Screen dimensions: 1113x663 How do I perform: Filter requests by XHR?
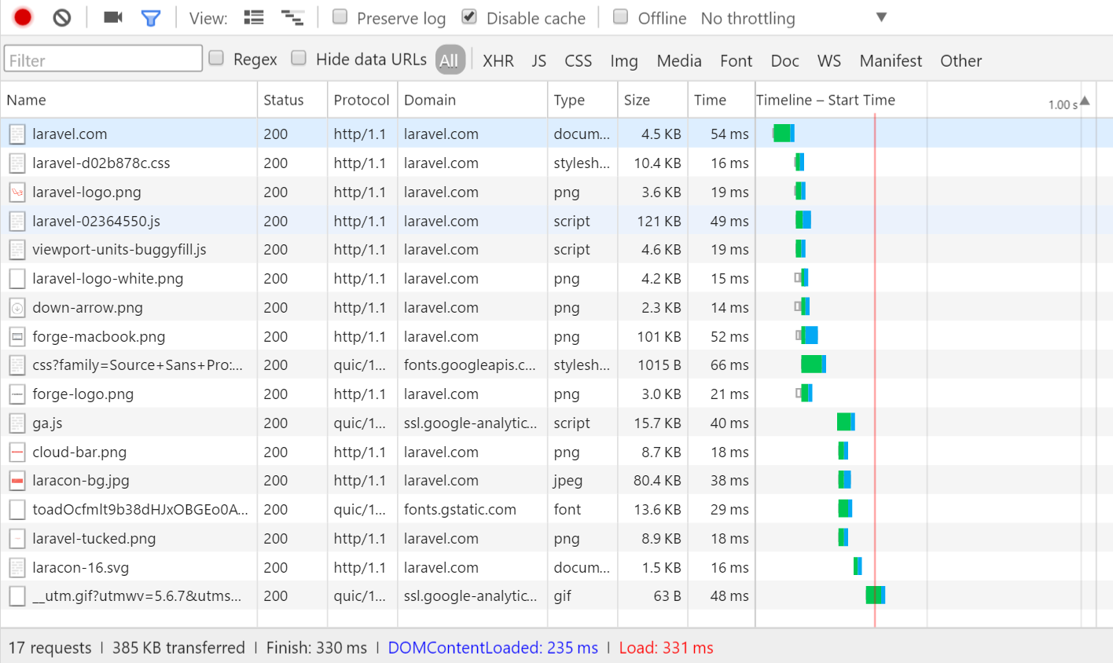(498, 61)
